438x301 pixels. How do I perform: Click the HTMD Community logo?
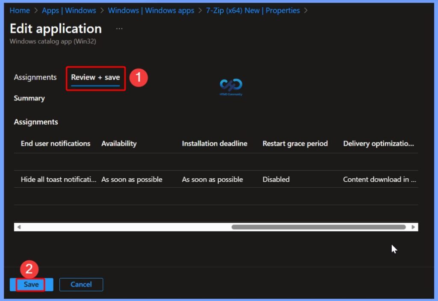click(x=230, y=86)
